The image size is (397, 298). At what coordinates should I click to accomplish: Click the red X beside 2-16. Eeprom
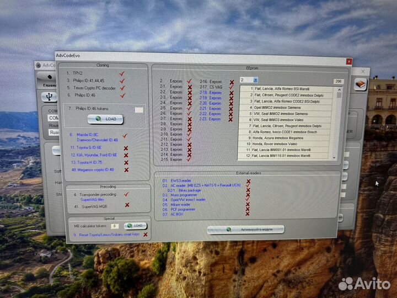pyautogui.click(x=232, y=82)
